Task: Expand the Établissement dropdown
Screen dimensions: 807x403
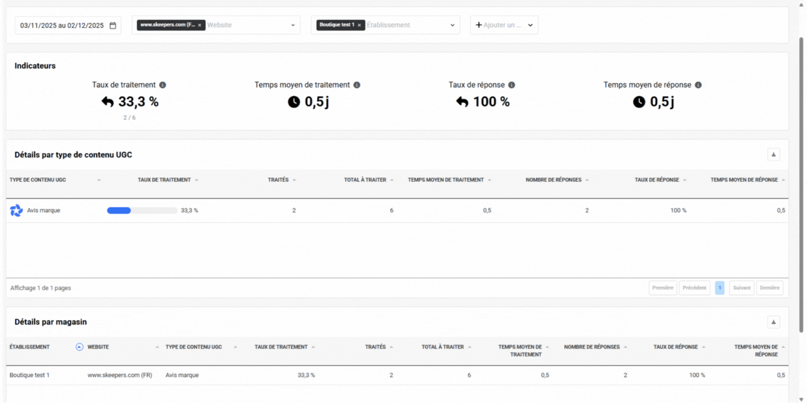Action: (x=452, y=25)
